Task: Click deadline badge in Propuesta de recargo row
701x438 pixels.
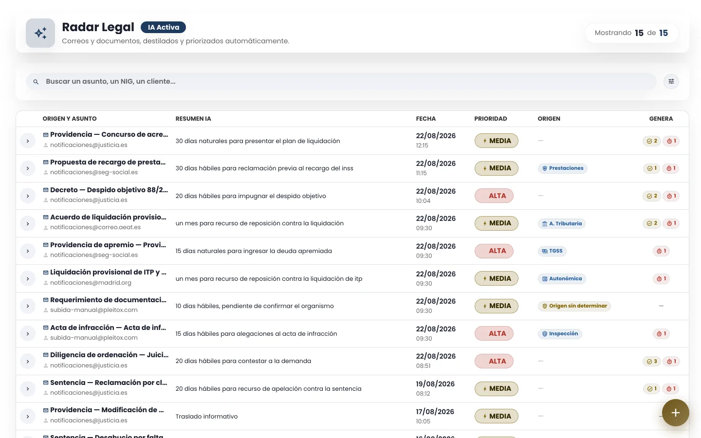Action: (x=671, y=168)
